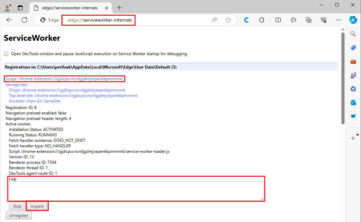Screen dimensions: 361x222
Task: Open Browser essentials heart icon
Action: pyautogui.click(x=324, y=20)
